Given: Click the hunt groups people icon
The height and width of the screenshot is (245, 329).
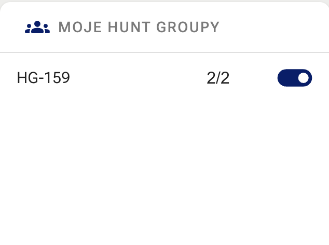Looking at the screenshot, I should 37,28.
